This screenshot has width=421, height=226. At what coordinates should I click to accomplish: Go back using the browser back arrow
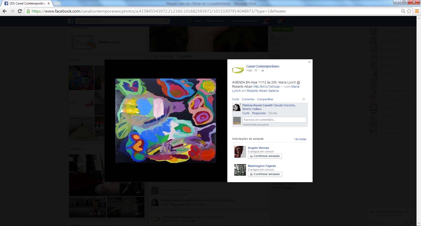tap(4, 11)
